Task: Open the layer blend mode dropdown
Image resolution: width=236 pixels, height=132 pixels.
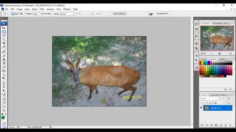Action: [x=209, y=99]
